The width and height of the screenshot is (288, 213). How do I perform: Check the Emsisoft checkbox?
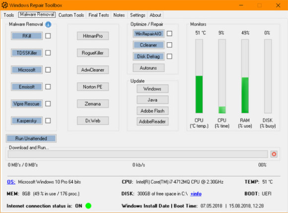pyautogui.click(x=48, y=87)
